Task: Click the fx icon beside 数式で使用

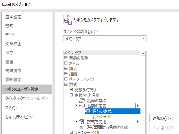Action: [82, 122]
